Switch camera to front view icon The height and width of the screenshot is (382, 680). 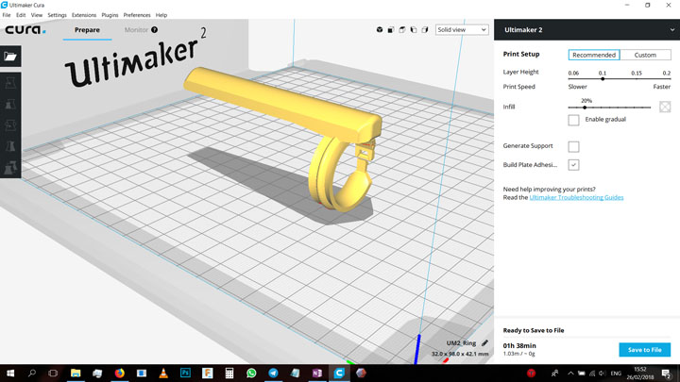pos(391,30)
